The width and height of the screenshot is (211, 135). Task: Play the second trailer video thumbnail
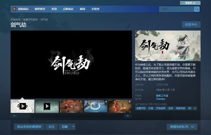pyautogui.click(x=47, y=106)
